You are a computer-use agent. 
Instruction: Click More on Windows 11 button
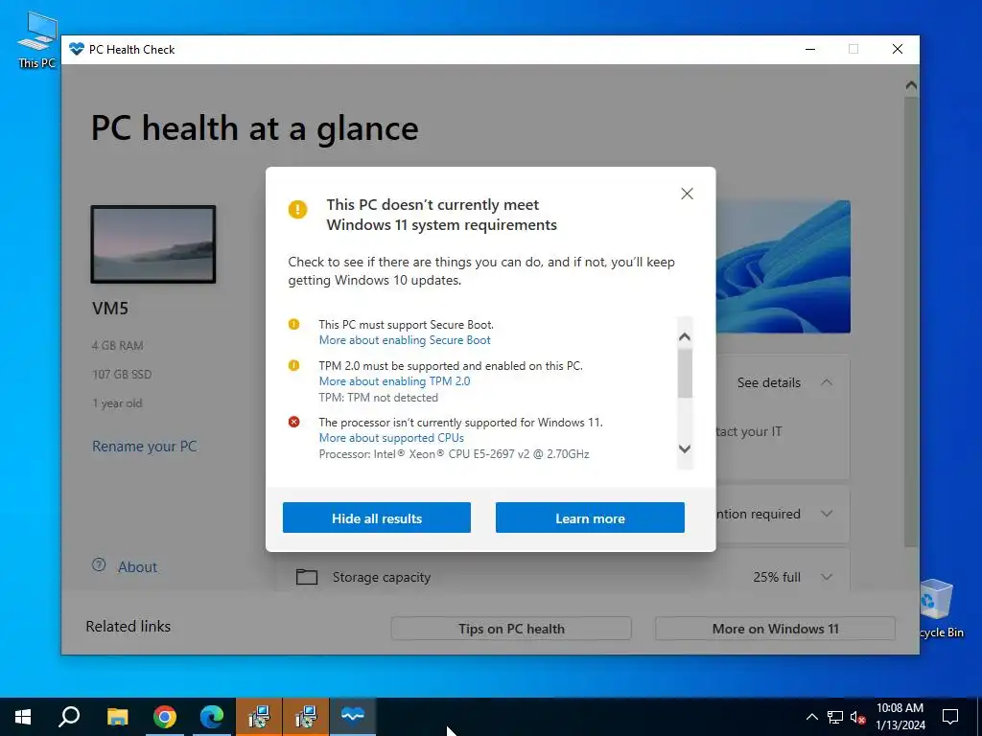coord(775,629)
